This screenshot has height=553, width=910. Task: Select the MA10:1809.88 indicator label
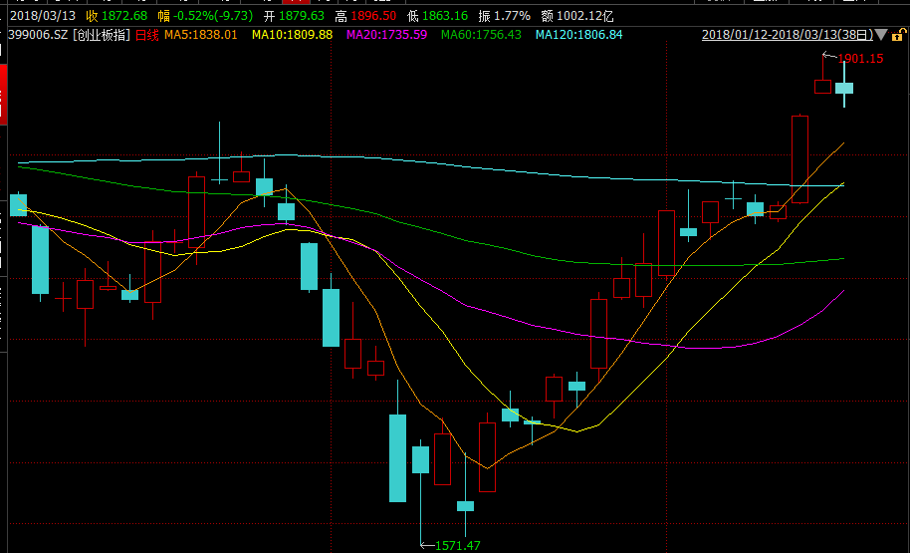tap(292, 35)
